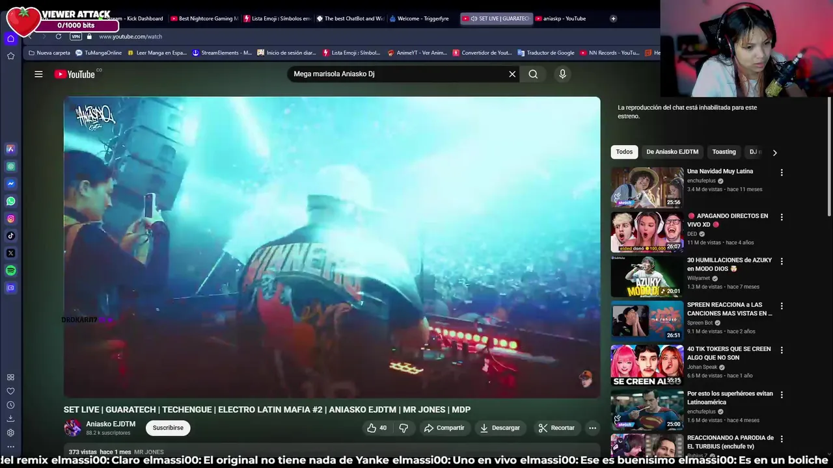This screenshot has width=833, height=468.
Task: Click the youtube.com/watch address bar
Action: (130, 36)
